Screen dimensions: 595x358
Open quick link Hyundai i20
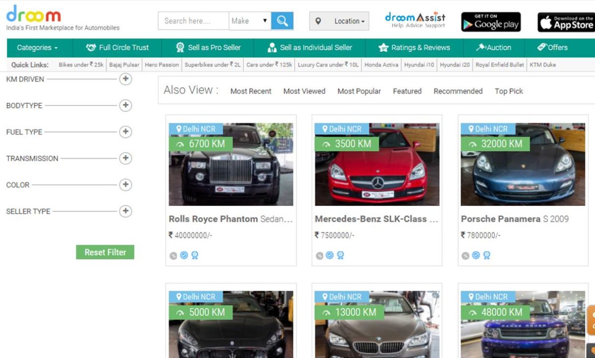[455, 65]
